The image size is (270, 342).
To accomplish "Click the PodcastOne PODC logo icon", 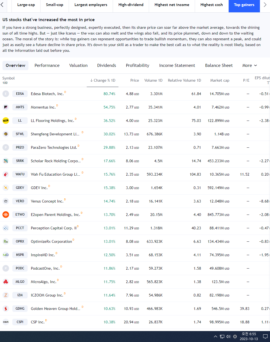I will (6, 268).
